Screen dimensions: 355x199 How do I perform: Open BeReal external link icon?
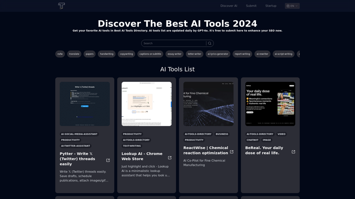[x=293, y=152]
